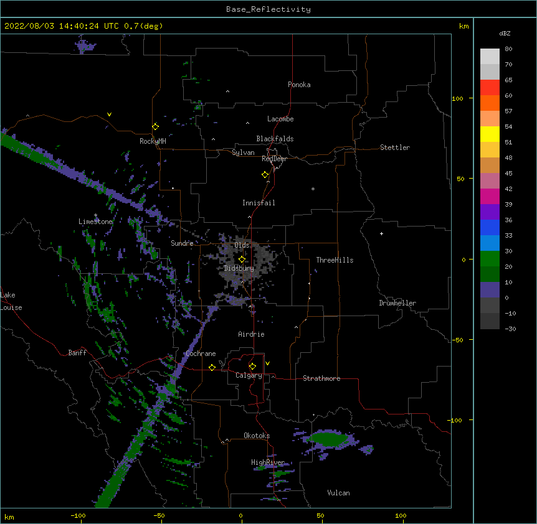Select the indigo 0-10 dBZ legend band
Image resolution: width=537 pixels, height=524 pixels.
pos(490,290)
